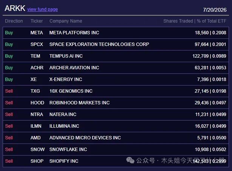232x171 pixels.
Task: Click the 16,027 | 0.0499 value
Action: tap(210, 126)
